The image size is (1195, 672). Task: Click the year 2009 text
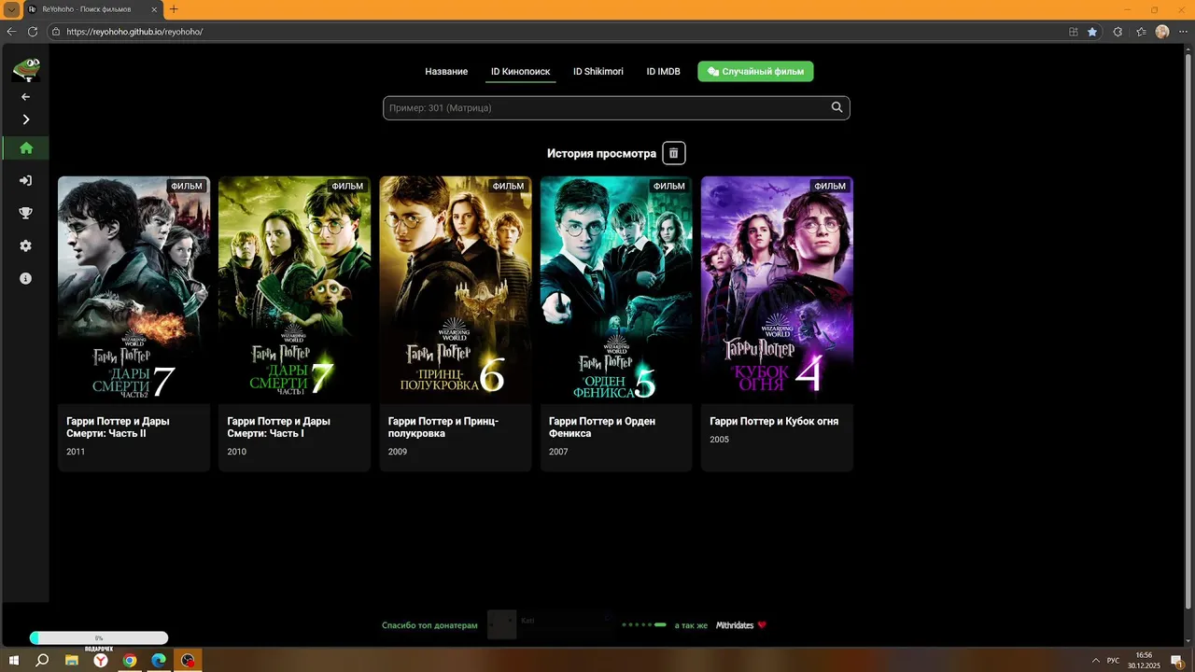point(398,452)
